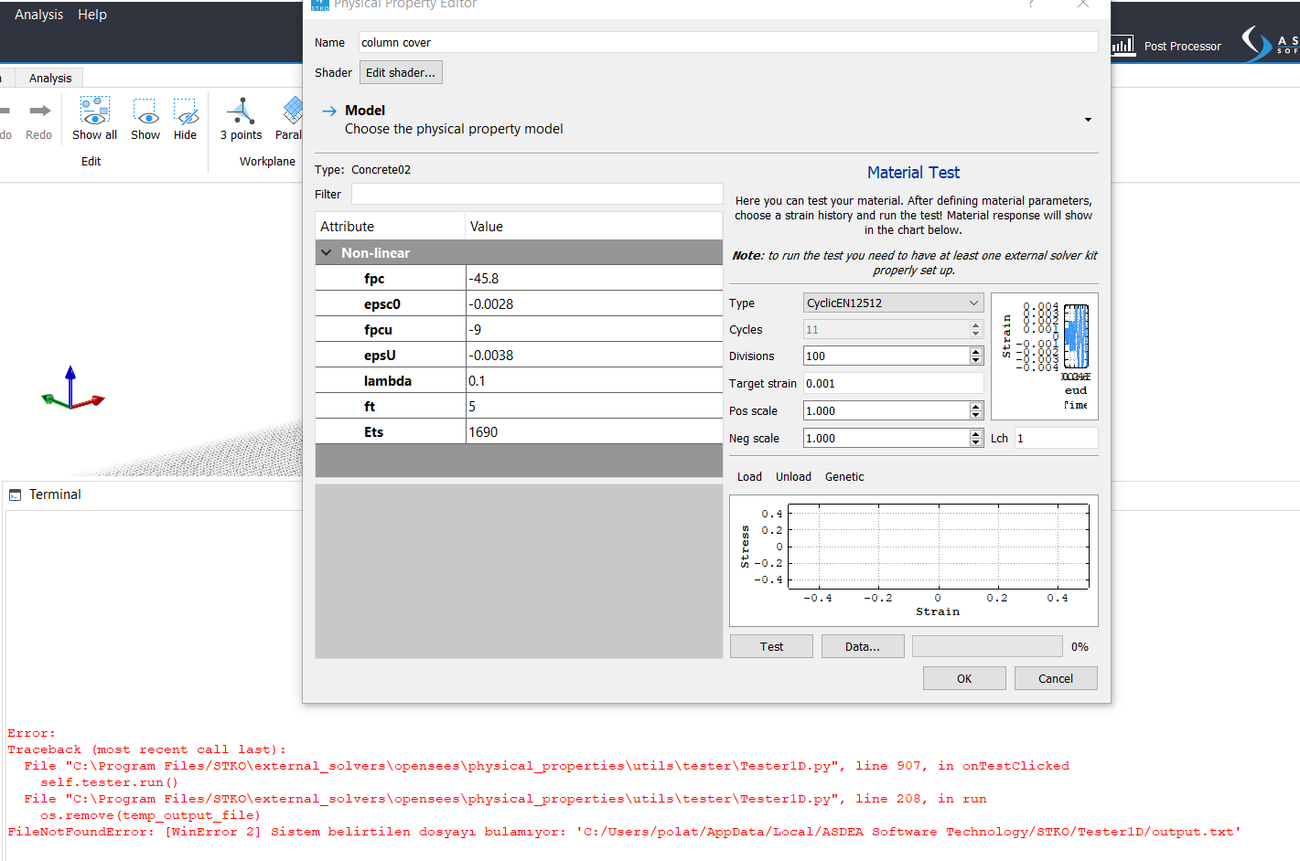Click the coordinate axes triad in viewport
This screenshot has width=1300, height=861.
[72, 388]
